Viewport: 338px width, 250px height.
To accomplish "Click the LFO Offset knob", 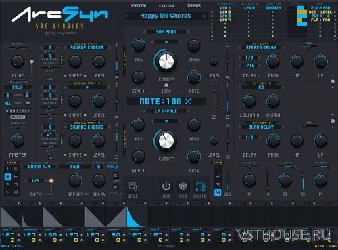I will (x=76, y=180).
